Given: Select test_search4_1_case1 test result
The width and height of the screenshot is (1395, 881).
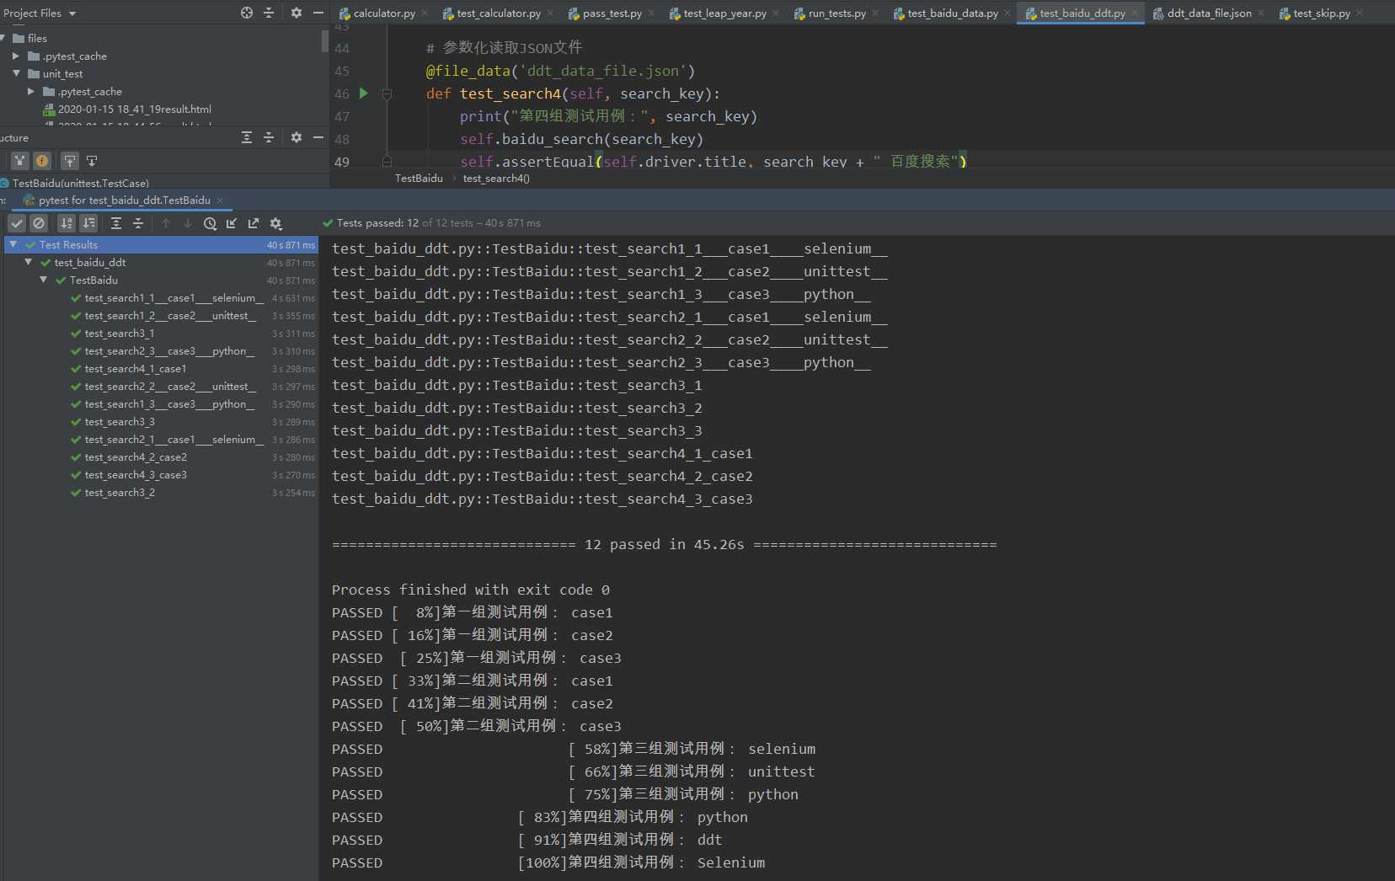Looking at the screenshot, I should (x=135, y=368).
